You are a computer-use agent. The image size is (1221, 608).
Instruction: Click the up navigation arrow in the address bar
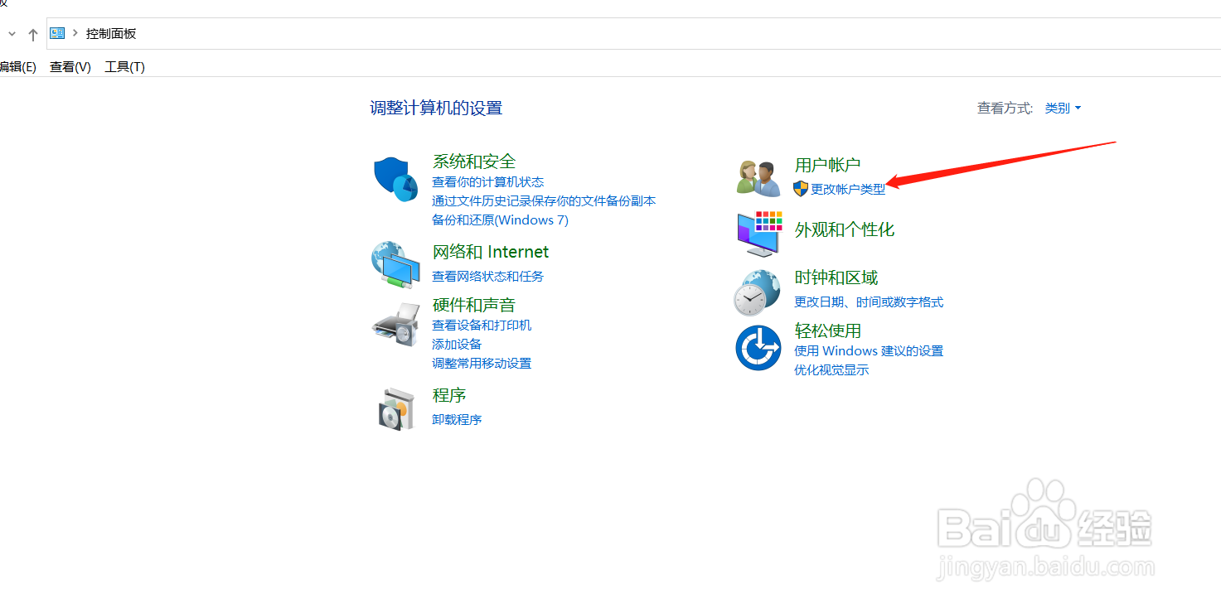click(31, 33)
